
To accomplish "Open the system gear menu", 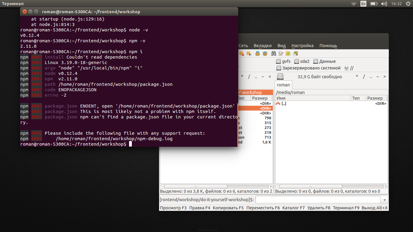I will pos(408,4).
